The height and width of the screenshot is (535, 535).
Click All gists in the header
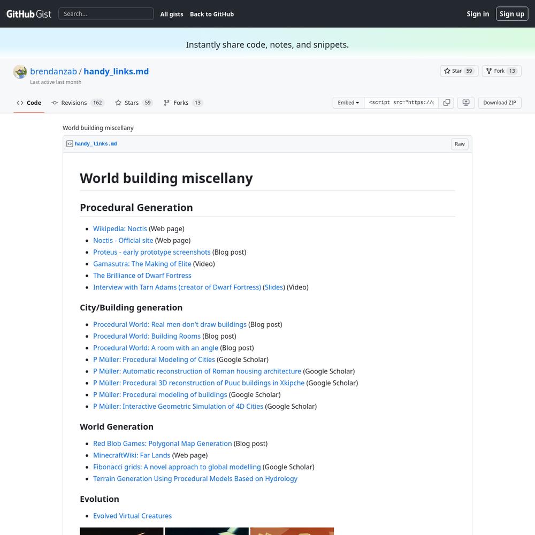pos(172,14)
